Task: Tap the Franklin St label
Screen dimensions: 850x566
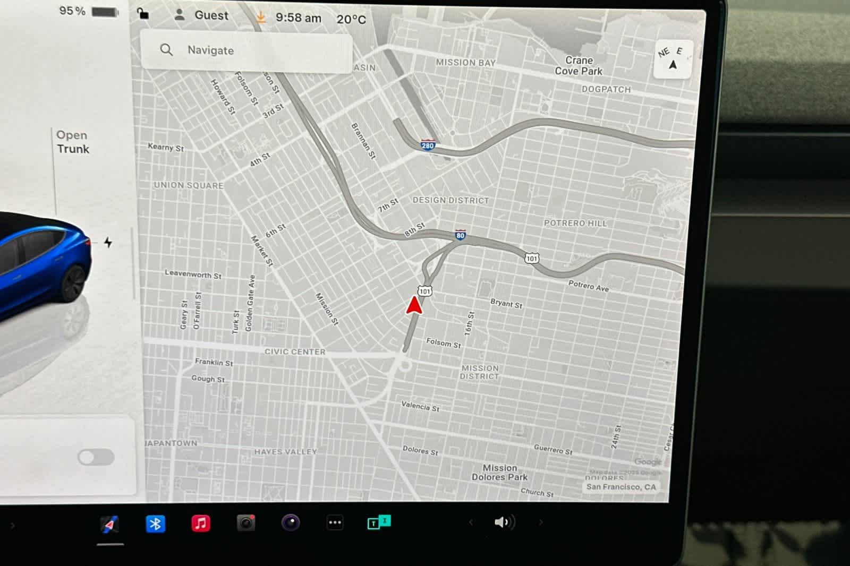Action: [x=214, y=362]
